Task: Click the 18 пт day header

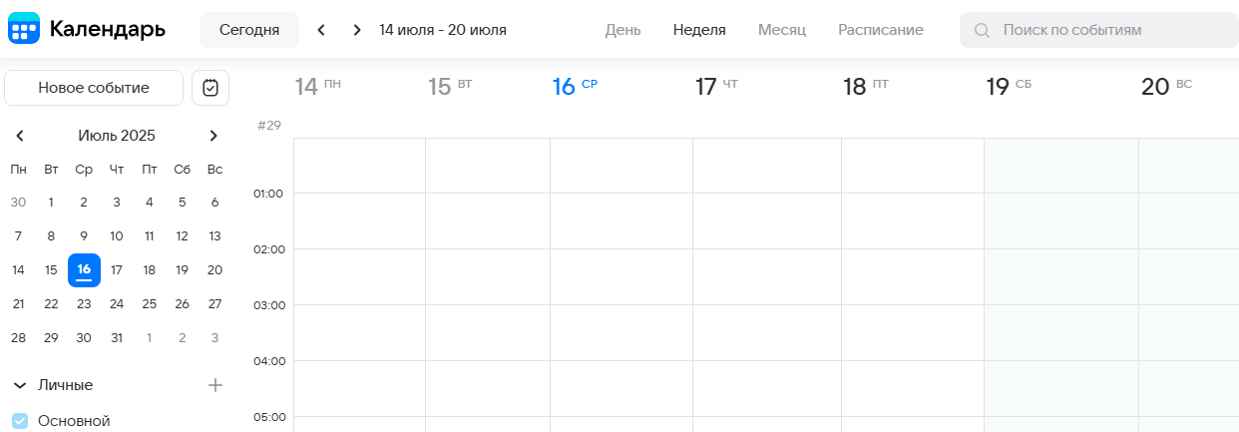Action: pyautogui.click(x=865, y=87)
